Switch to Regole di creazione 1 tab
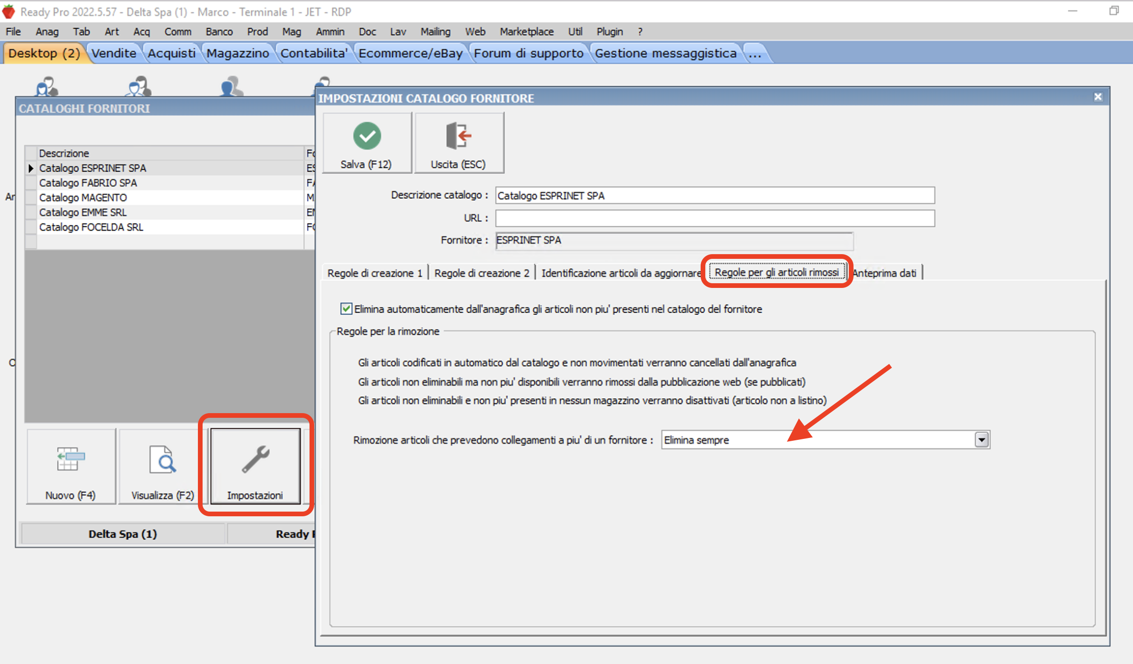This screenshot has width=1133, height=664. coord(375,273)
